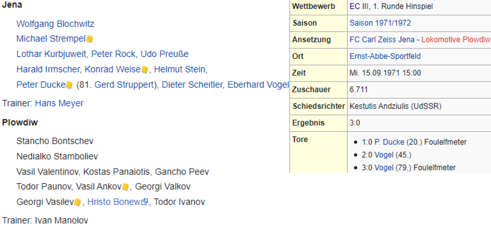Viewport: 491px width, 226px height.
Task: Click yellow card icon next to Vasil Ankov
Action: coord(126,187)
